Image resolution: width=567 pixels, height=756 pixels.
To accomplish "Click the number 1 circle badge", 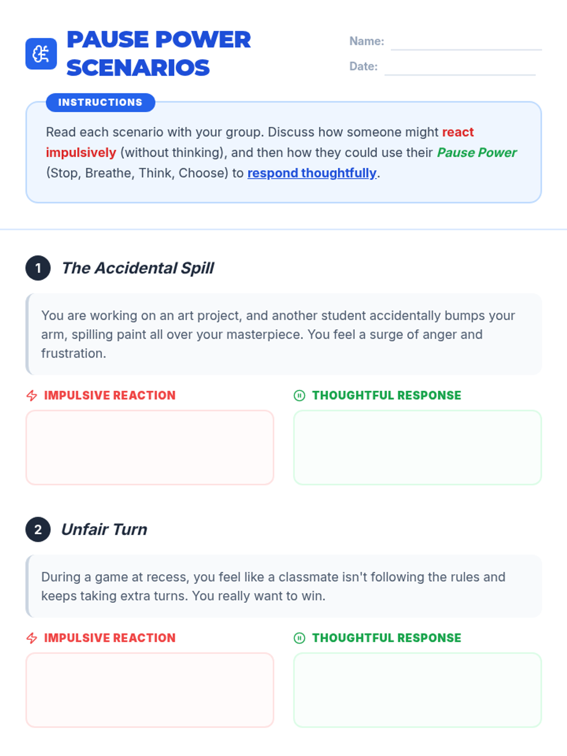I will coord(38,268).
